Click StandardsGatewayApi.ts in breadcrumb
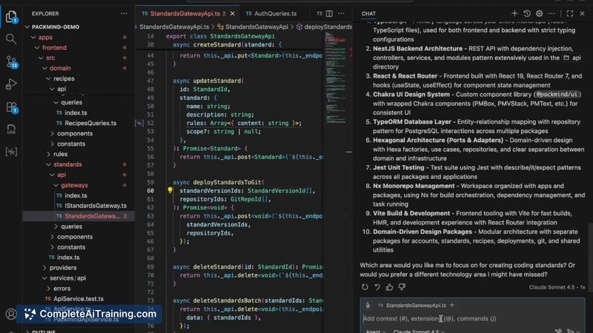The image size is (593, 333). click(x=174, y=27)
